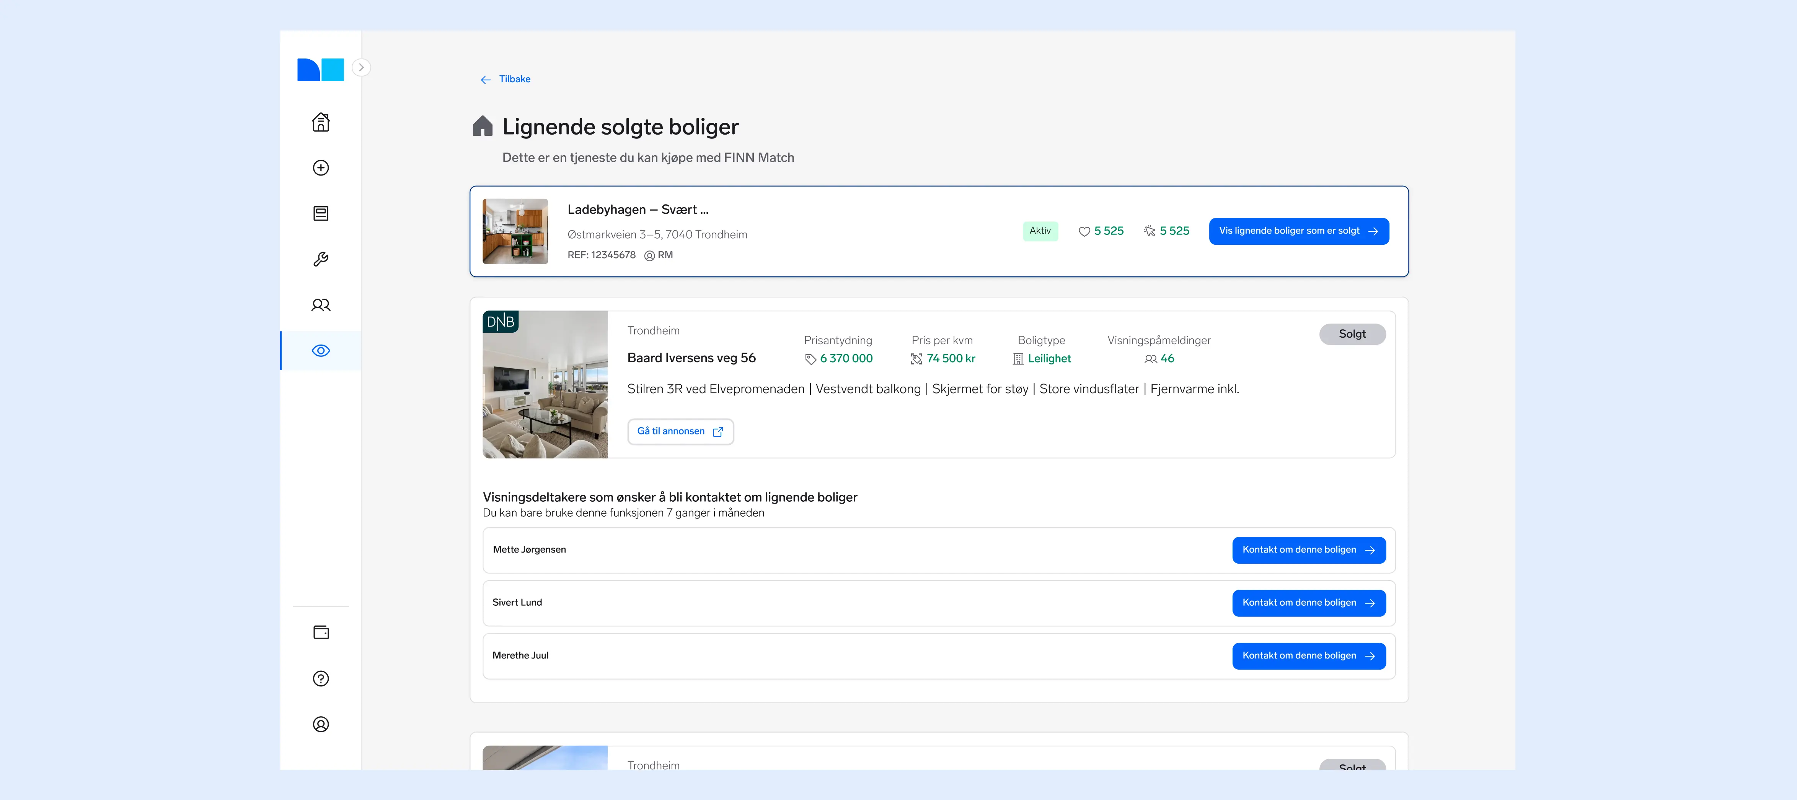This screenshot has height=800, width=1797.
Task: Click the Lignende solgte boliger page title
Action: click(x=620, y=127)
